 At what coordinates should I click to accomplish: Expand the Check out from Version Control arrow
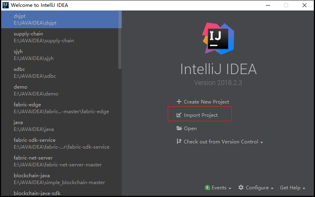pos(261,143)
